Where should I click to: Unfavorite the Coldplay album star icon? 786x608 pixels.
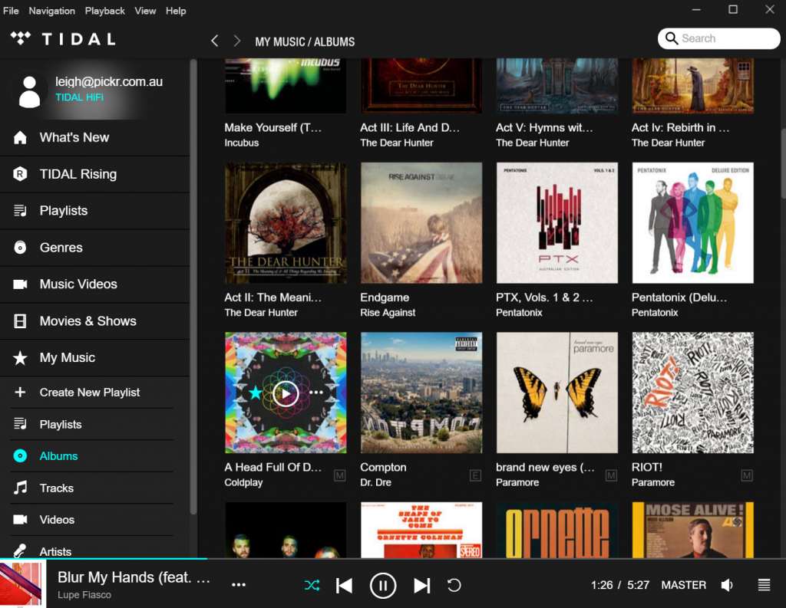tap(256, 393)
